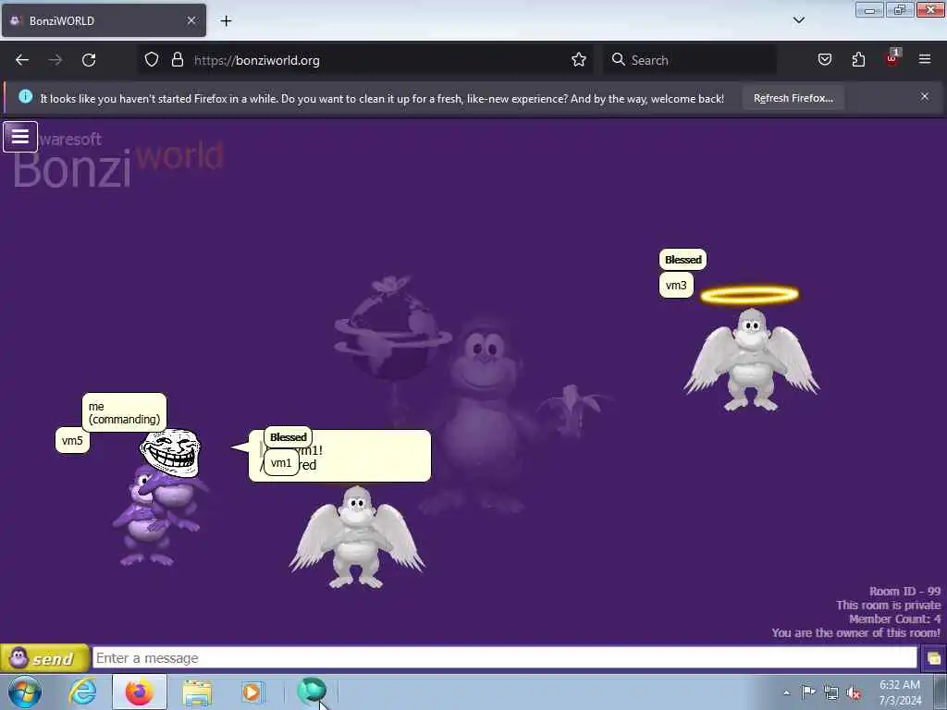947x710 pixels.
Task: Open Windows Media Player from taskbar
Action: pyautogui.click(x=252, y=692)
